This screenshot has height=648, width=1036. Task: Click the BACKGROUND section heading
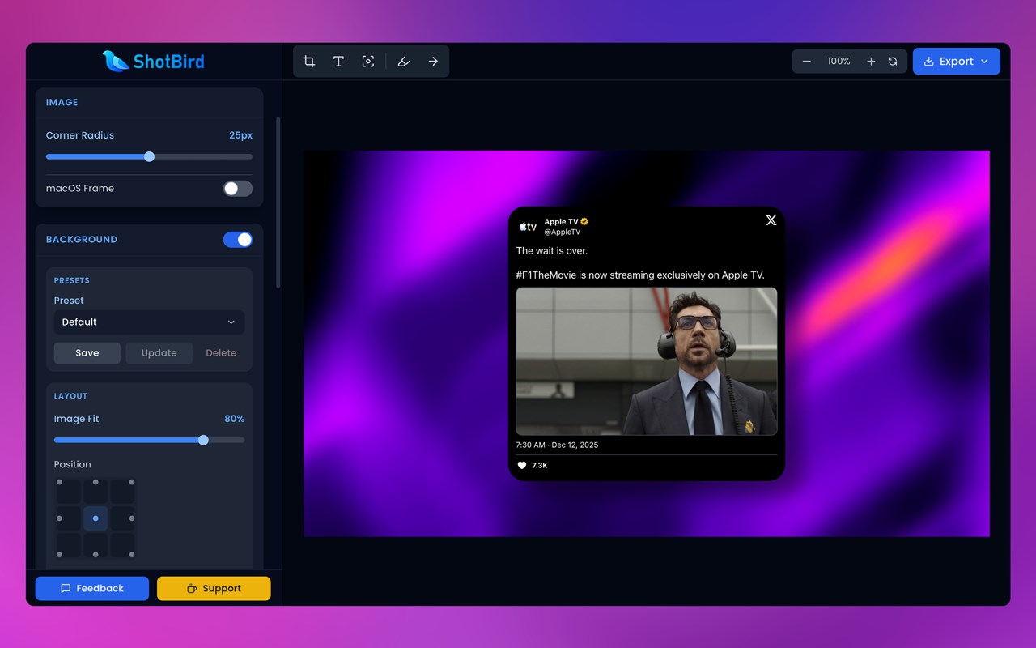coord(82,240)
